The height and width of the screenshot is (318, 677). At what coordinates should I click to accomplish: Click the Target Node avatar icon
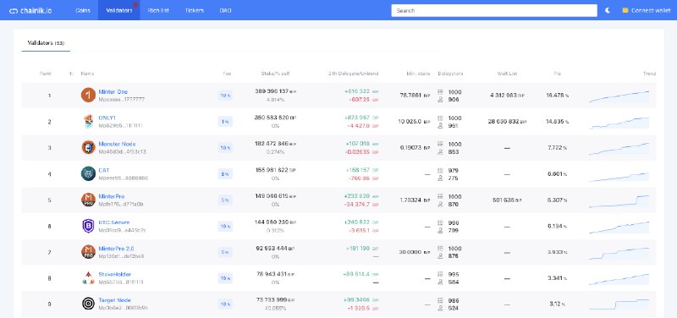(x=88, y=304)
